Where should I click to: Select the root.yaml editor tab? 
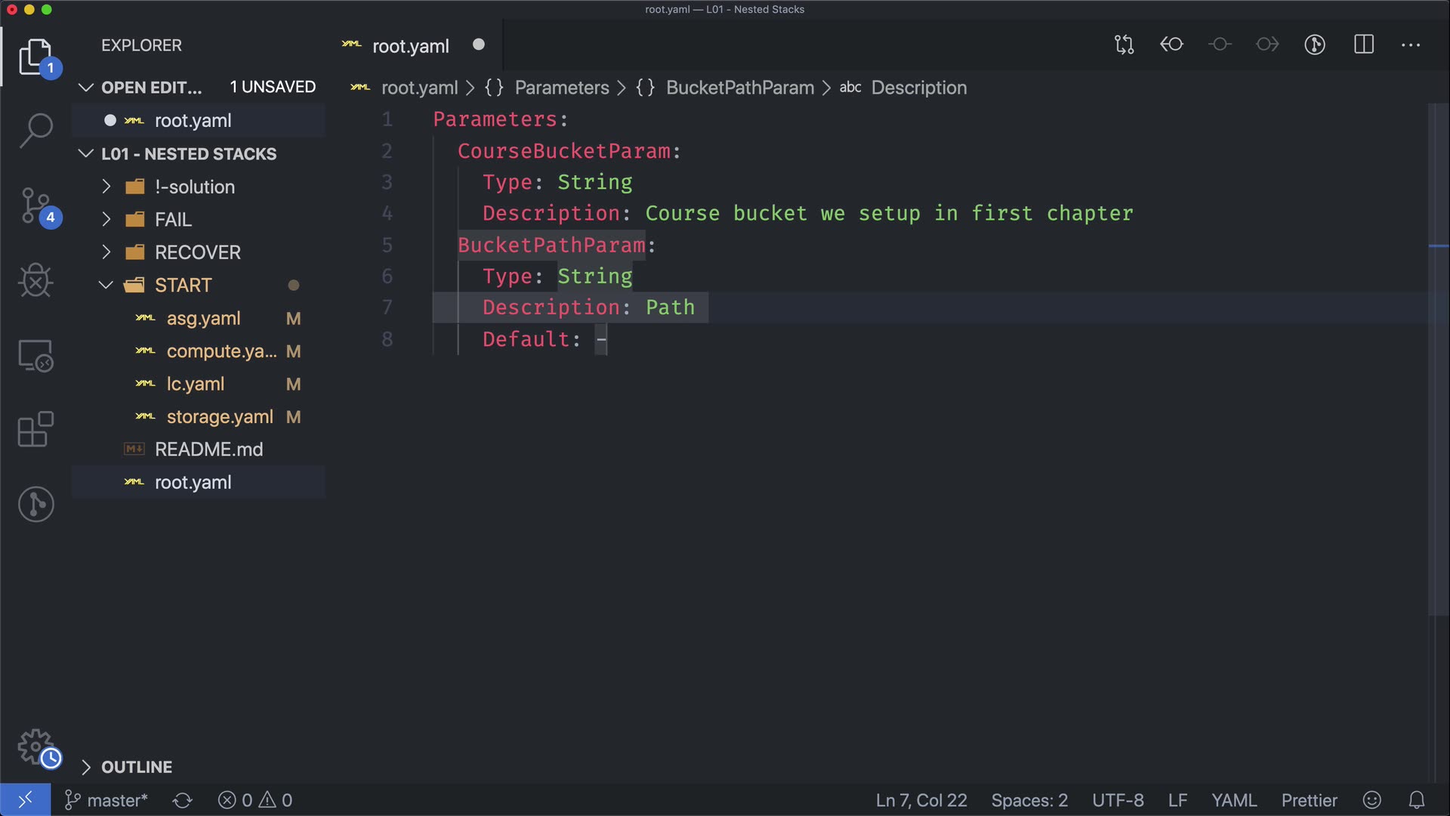click(410, 46)
